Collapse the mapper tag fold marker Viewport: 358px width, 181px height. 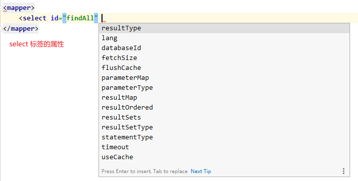coord(1,8)
